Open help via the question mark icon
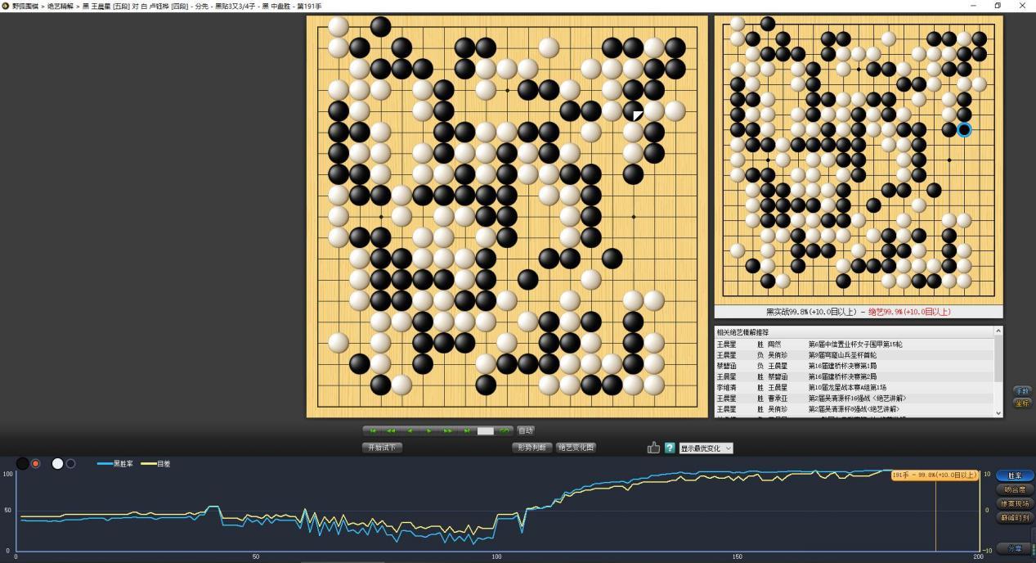1036x563 pixels. 670,448
